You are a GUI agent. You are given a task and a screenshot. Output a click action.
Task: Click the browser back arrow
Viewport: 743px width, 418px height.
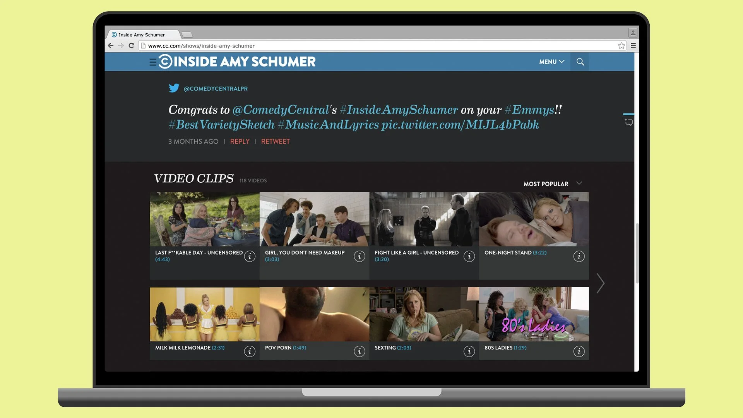click(x=111, y=45)
